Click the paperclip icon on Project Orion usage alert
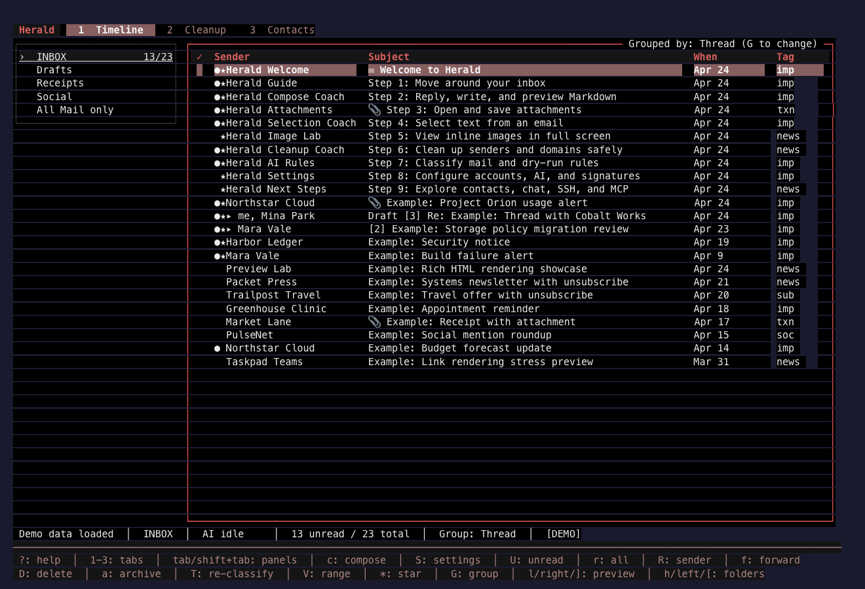Viewport: 865px width, 589px height. pyautogui.click(x=374, y=202)
